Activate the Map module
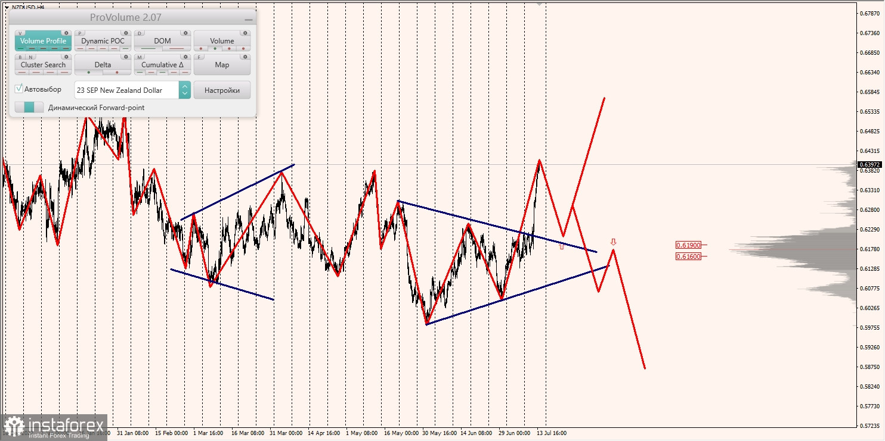 222,65
